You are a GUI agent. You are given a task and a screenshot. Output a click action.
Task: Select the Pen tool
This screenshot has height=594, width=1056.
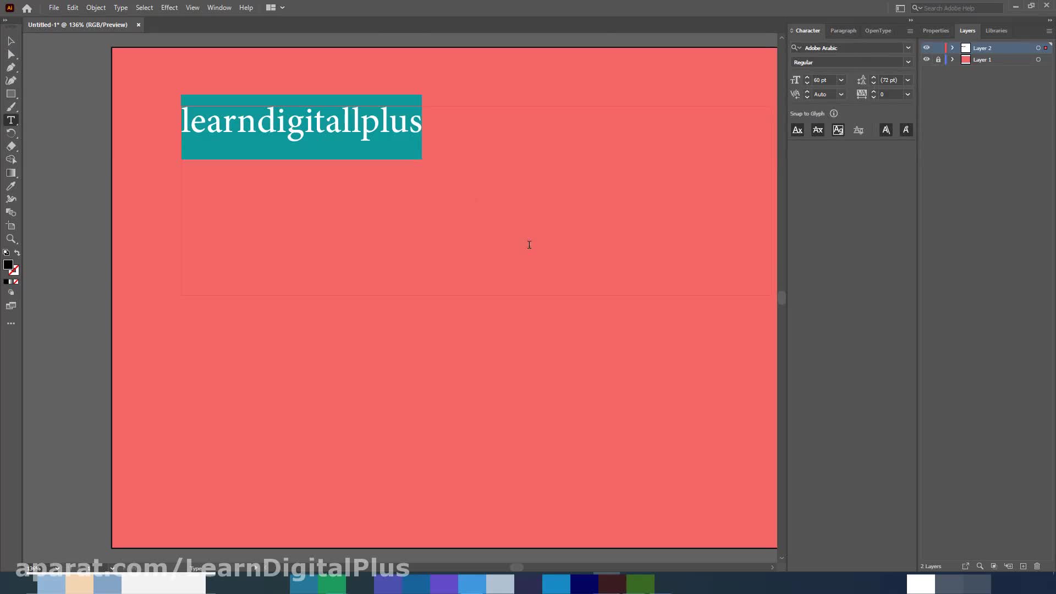(11, 67)
